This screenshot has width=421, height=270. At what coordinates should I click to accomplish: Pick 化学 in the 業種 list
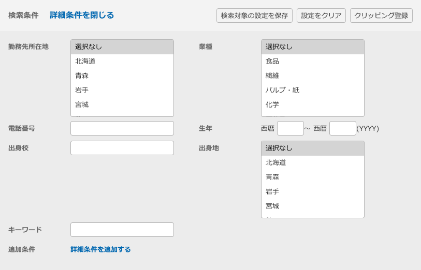click(x=272, y=104)
